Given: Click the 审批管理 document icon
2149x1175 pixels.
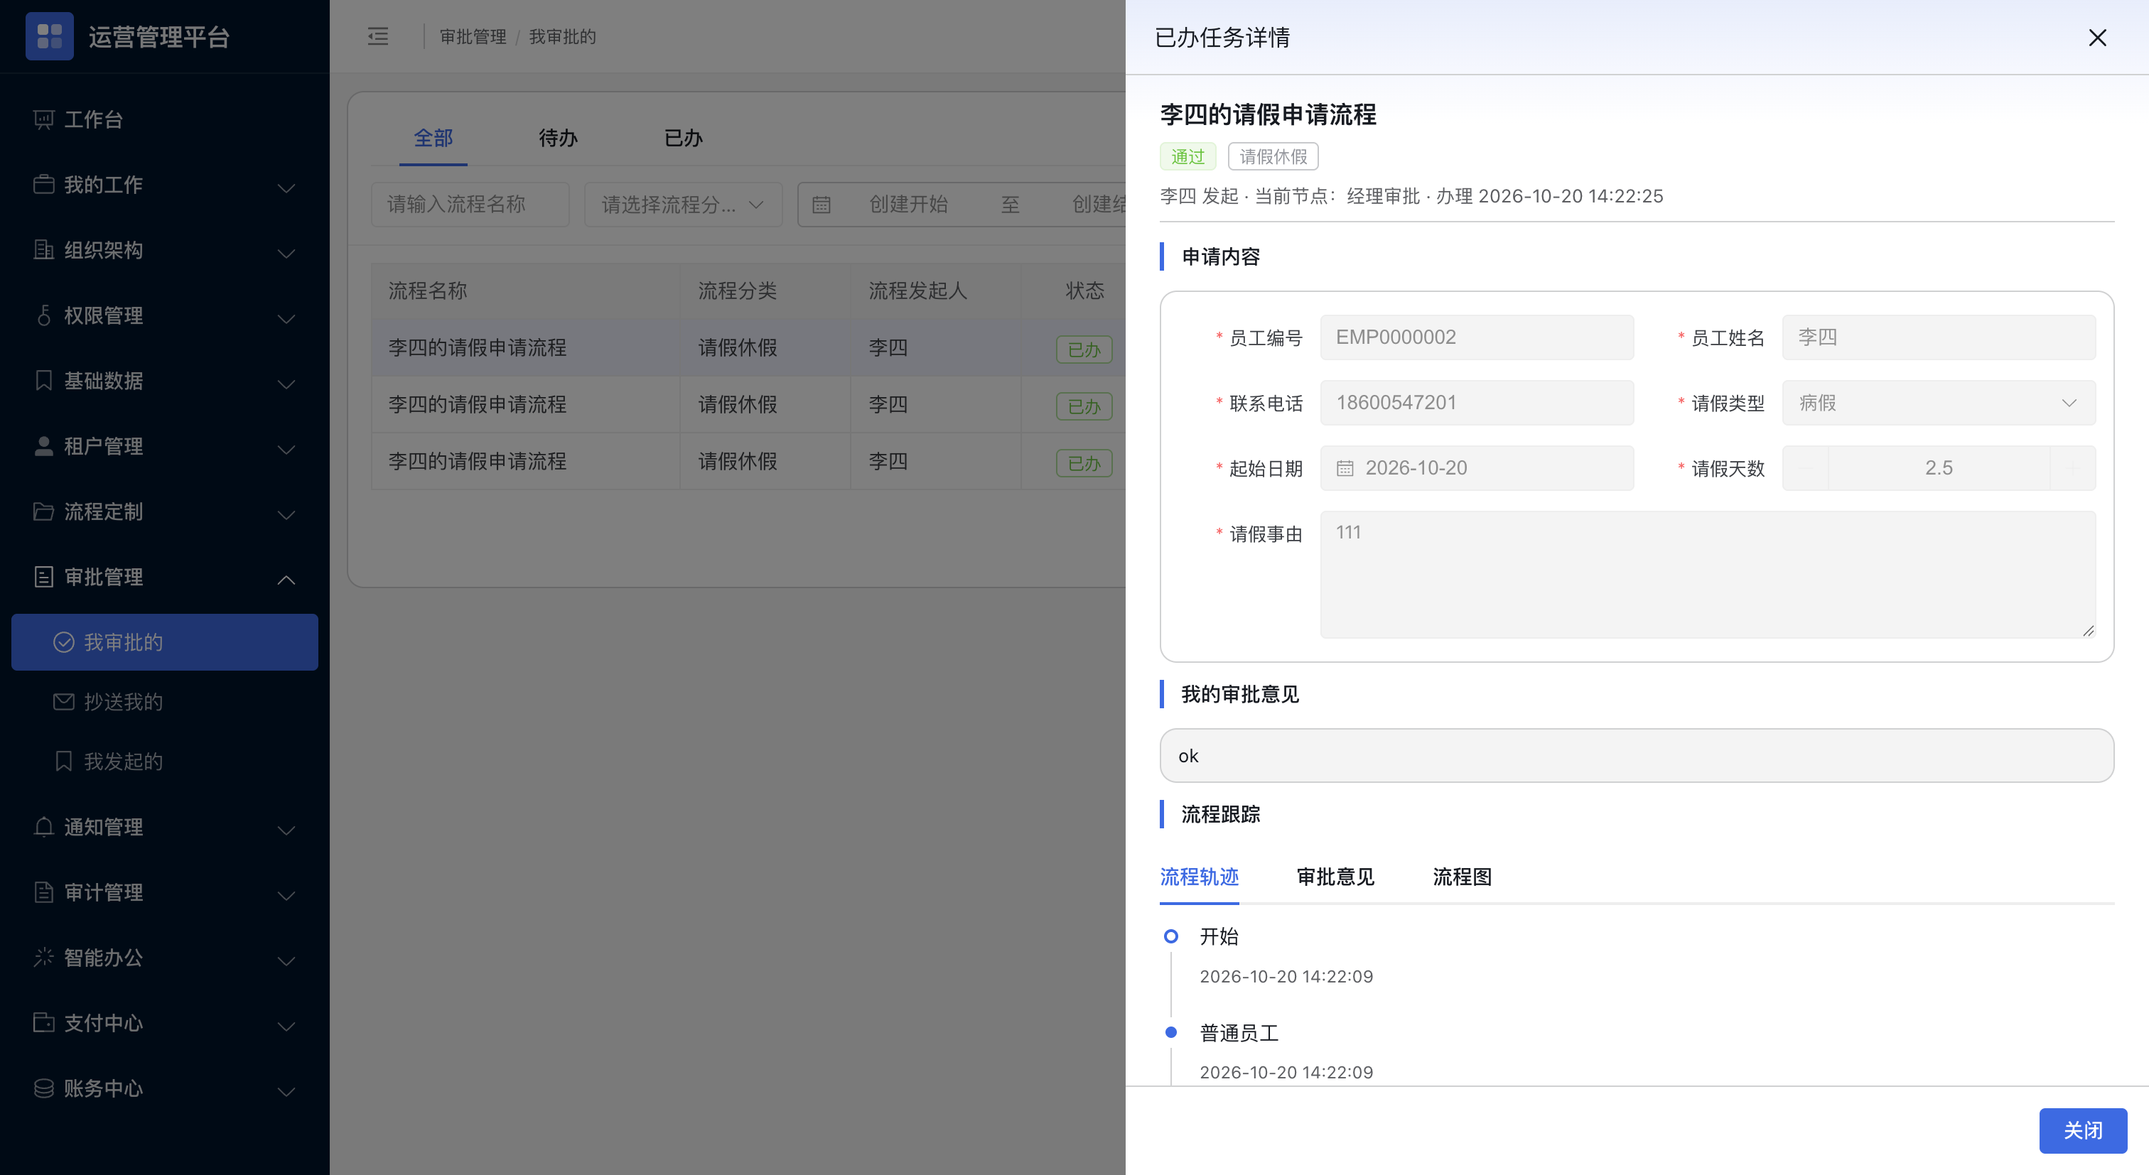Looking at the screenshot, I should click(x=43, y=576).
